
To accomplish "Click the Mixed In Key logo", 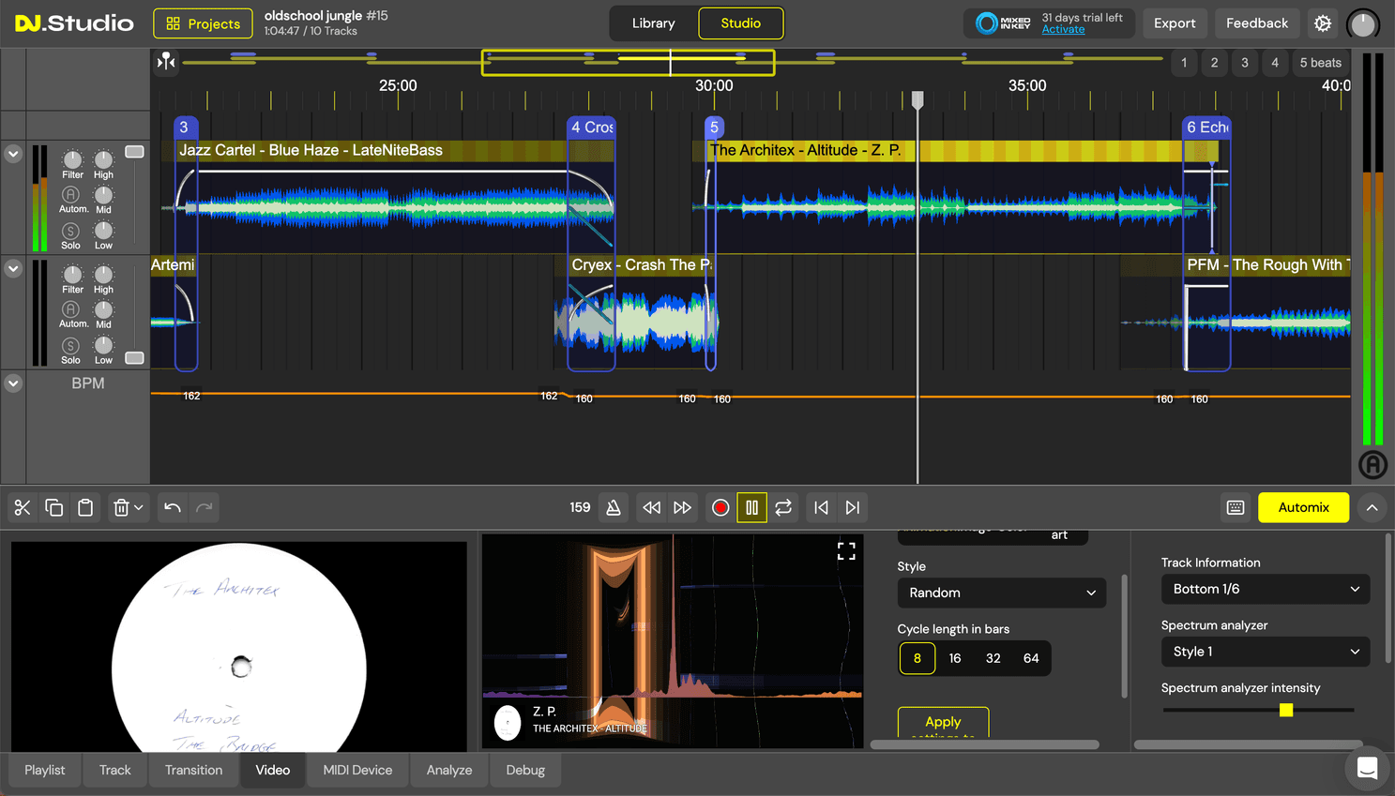I will tap(1003, 23).
